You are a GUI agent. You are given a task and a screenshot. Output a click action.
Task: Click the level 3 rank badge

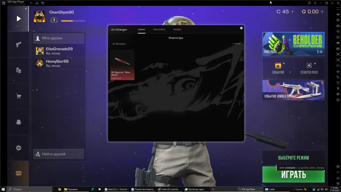[x=54, y=20]
